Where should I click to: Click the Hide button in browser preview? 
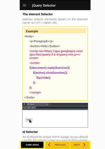[x=29, y=120]
